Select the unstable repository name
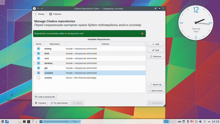This screenshot has width=220, height=124. [x=49, y=73]
